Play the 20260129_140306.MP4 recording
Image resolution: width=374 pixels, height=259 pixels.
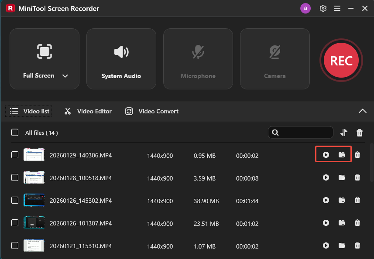pyautogui.click(x=326, y=155)
